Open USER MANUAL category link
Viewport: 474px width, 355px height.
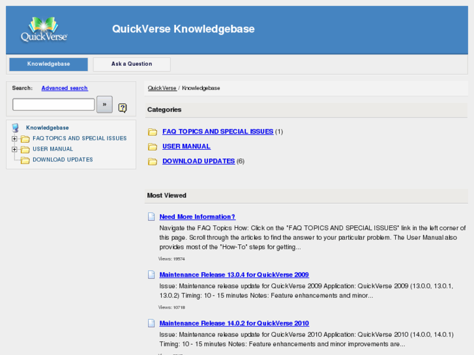pyautogui.click(x=186, y=146)
